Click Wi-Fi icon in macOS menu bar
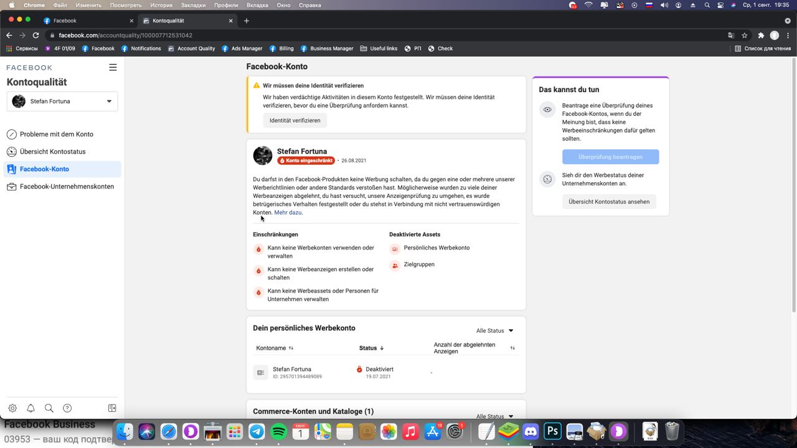 click(x=588, y=5)
